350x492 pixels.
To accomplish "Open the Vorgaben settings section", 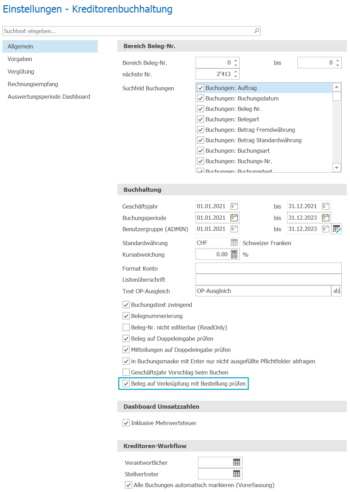I will coord(50,59).
